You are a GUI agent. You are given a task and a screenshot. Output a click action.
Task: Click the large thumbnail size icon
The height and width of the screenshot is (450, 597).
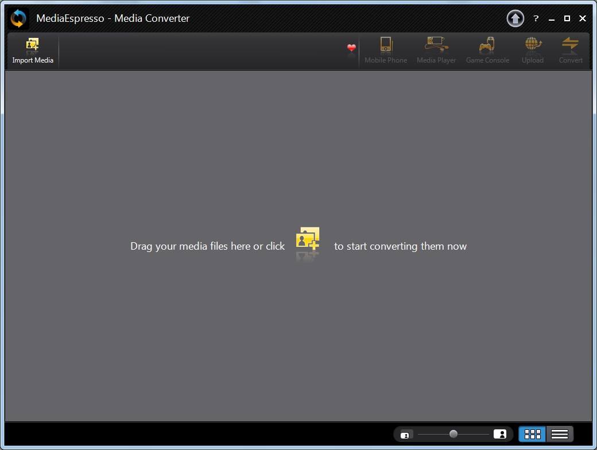coord(499,435)
